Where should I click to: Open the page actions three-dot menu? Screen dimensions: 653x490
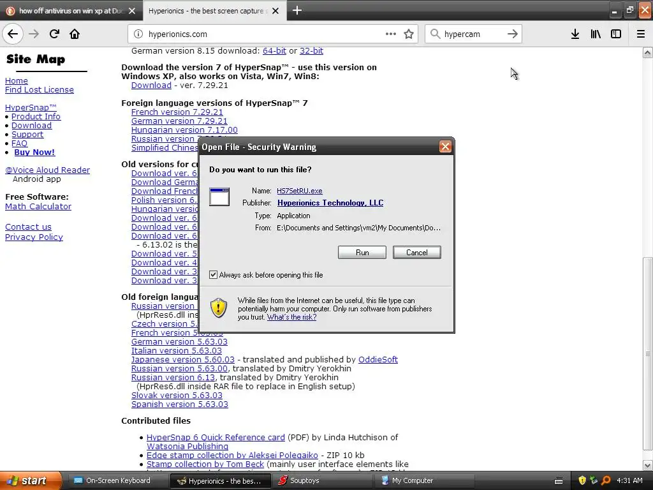pos(391,34)
